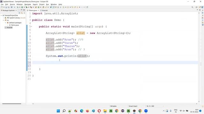Click the Pin Editor toolbar icon

click(x=87, y=7)
